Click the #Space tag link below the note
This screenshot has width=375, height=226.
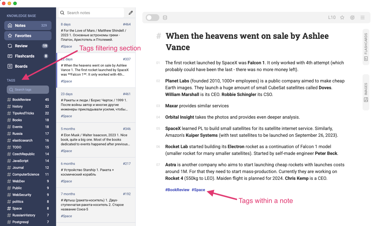pyautogui.click(x=198, y=190)
